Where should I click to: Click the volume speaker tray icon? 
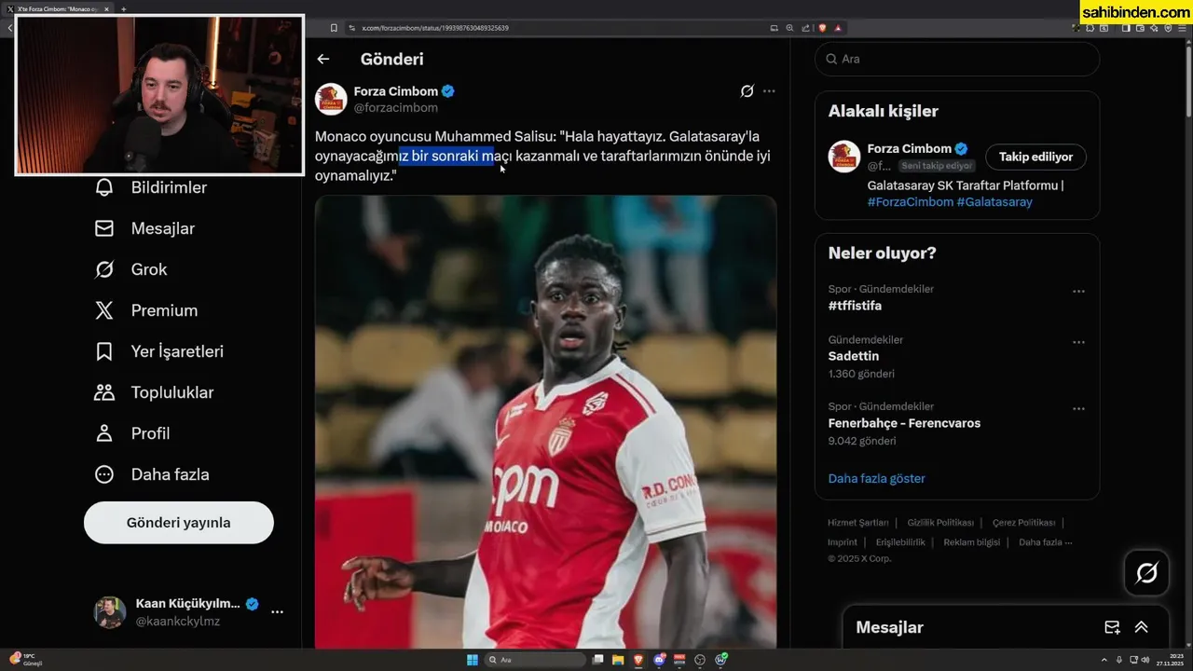tap(1145, 660)
